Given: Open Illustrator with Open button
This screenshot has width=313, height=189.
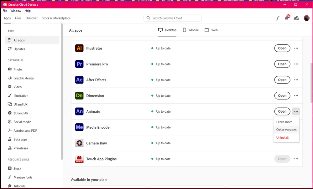Looking at the screenshot, I should (282, 48).
